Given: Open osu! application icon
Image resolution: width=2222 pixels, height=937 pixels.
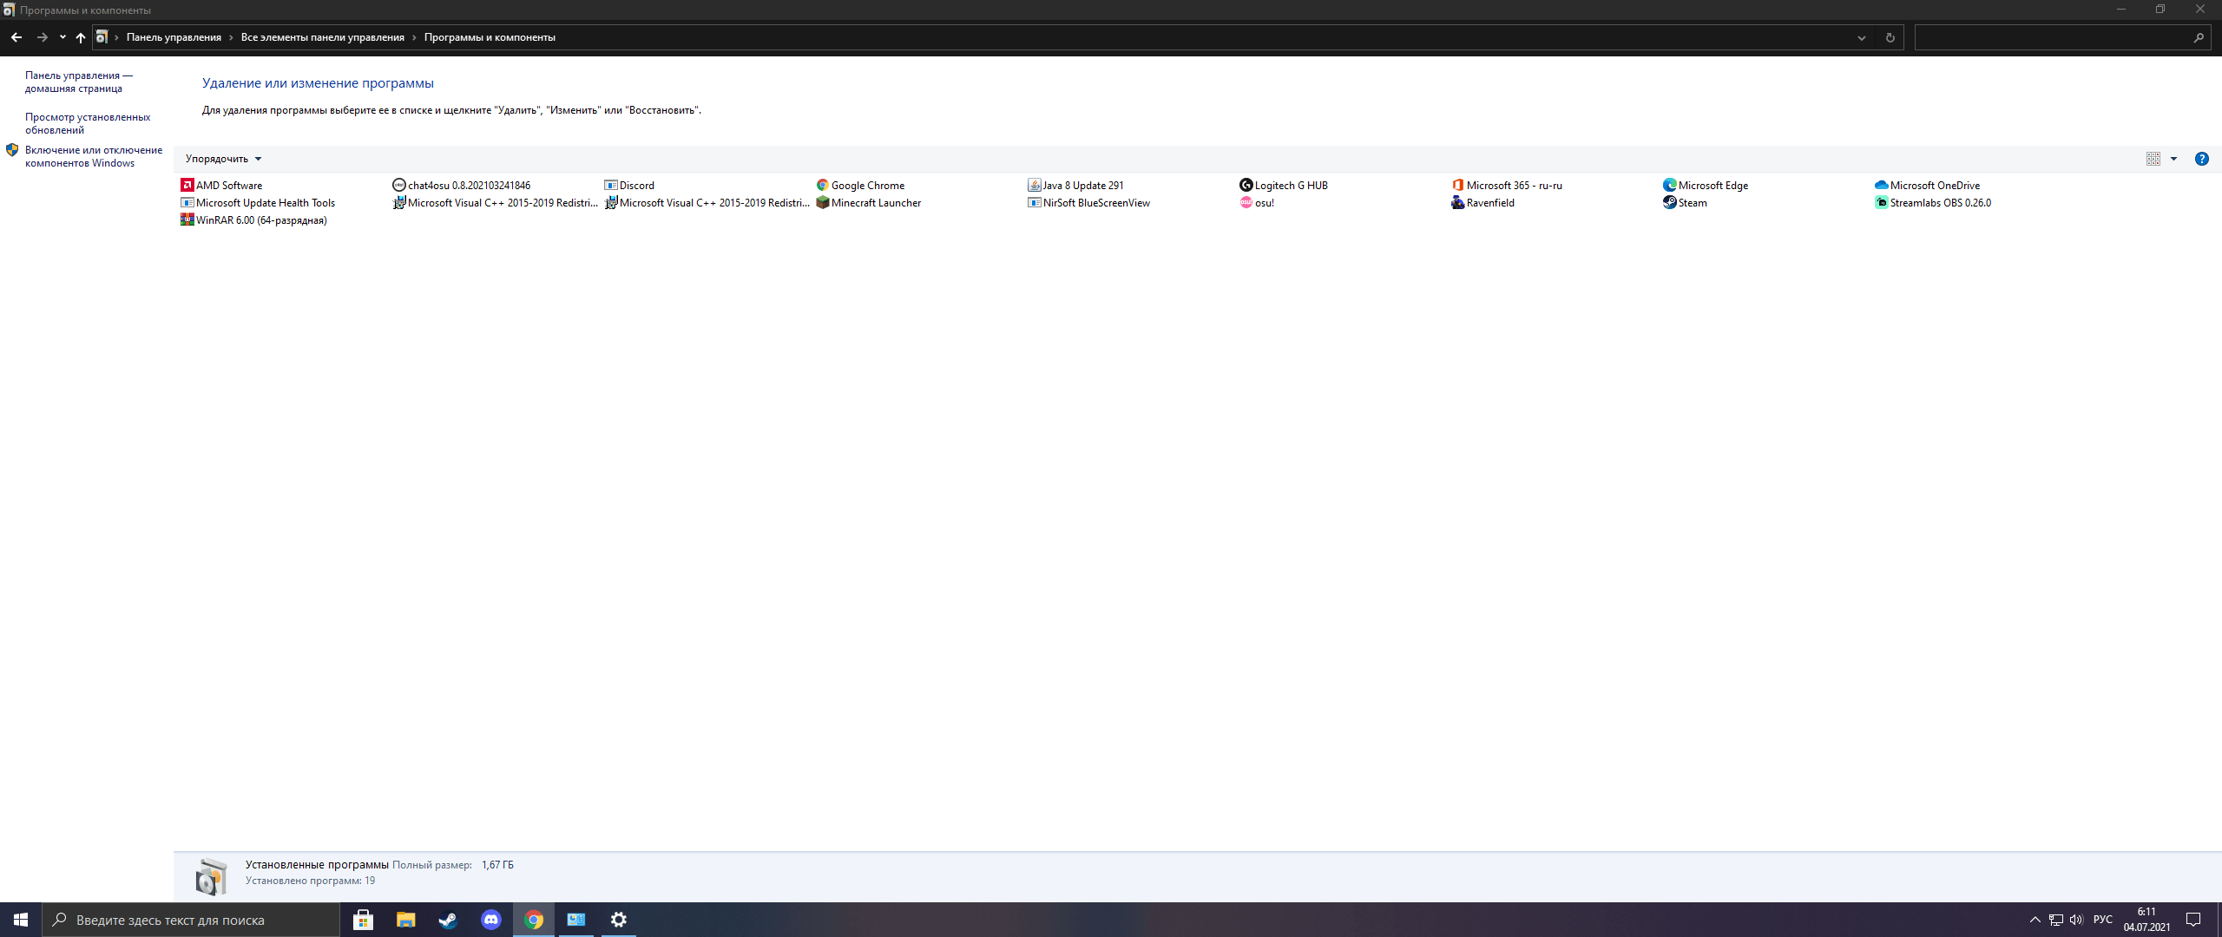Looking at the screenshot, I should point(1247,202).
